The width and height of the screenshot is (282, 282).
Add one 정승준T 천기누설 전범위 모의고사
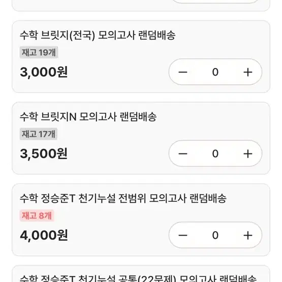pyautogui.click(x=247, y=235)
